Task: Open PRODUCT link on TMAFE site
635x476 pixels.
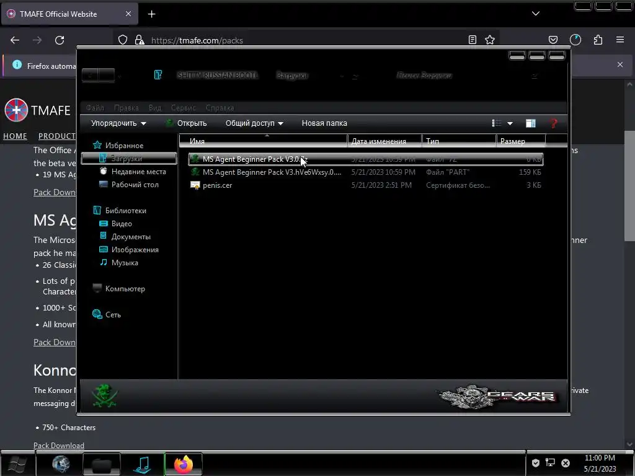Action: click(56, 136)
